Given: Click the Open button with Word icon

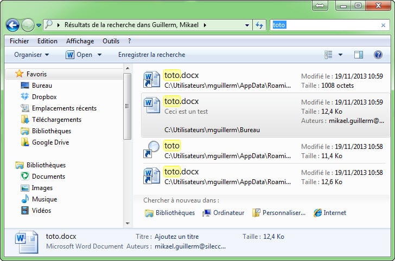Looking at the screenshot, I should (79, 55).
